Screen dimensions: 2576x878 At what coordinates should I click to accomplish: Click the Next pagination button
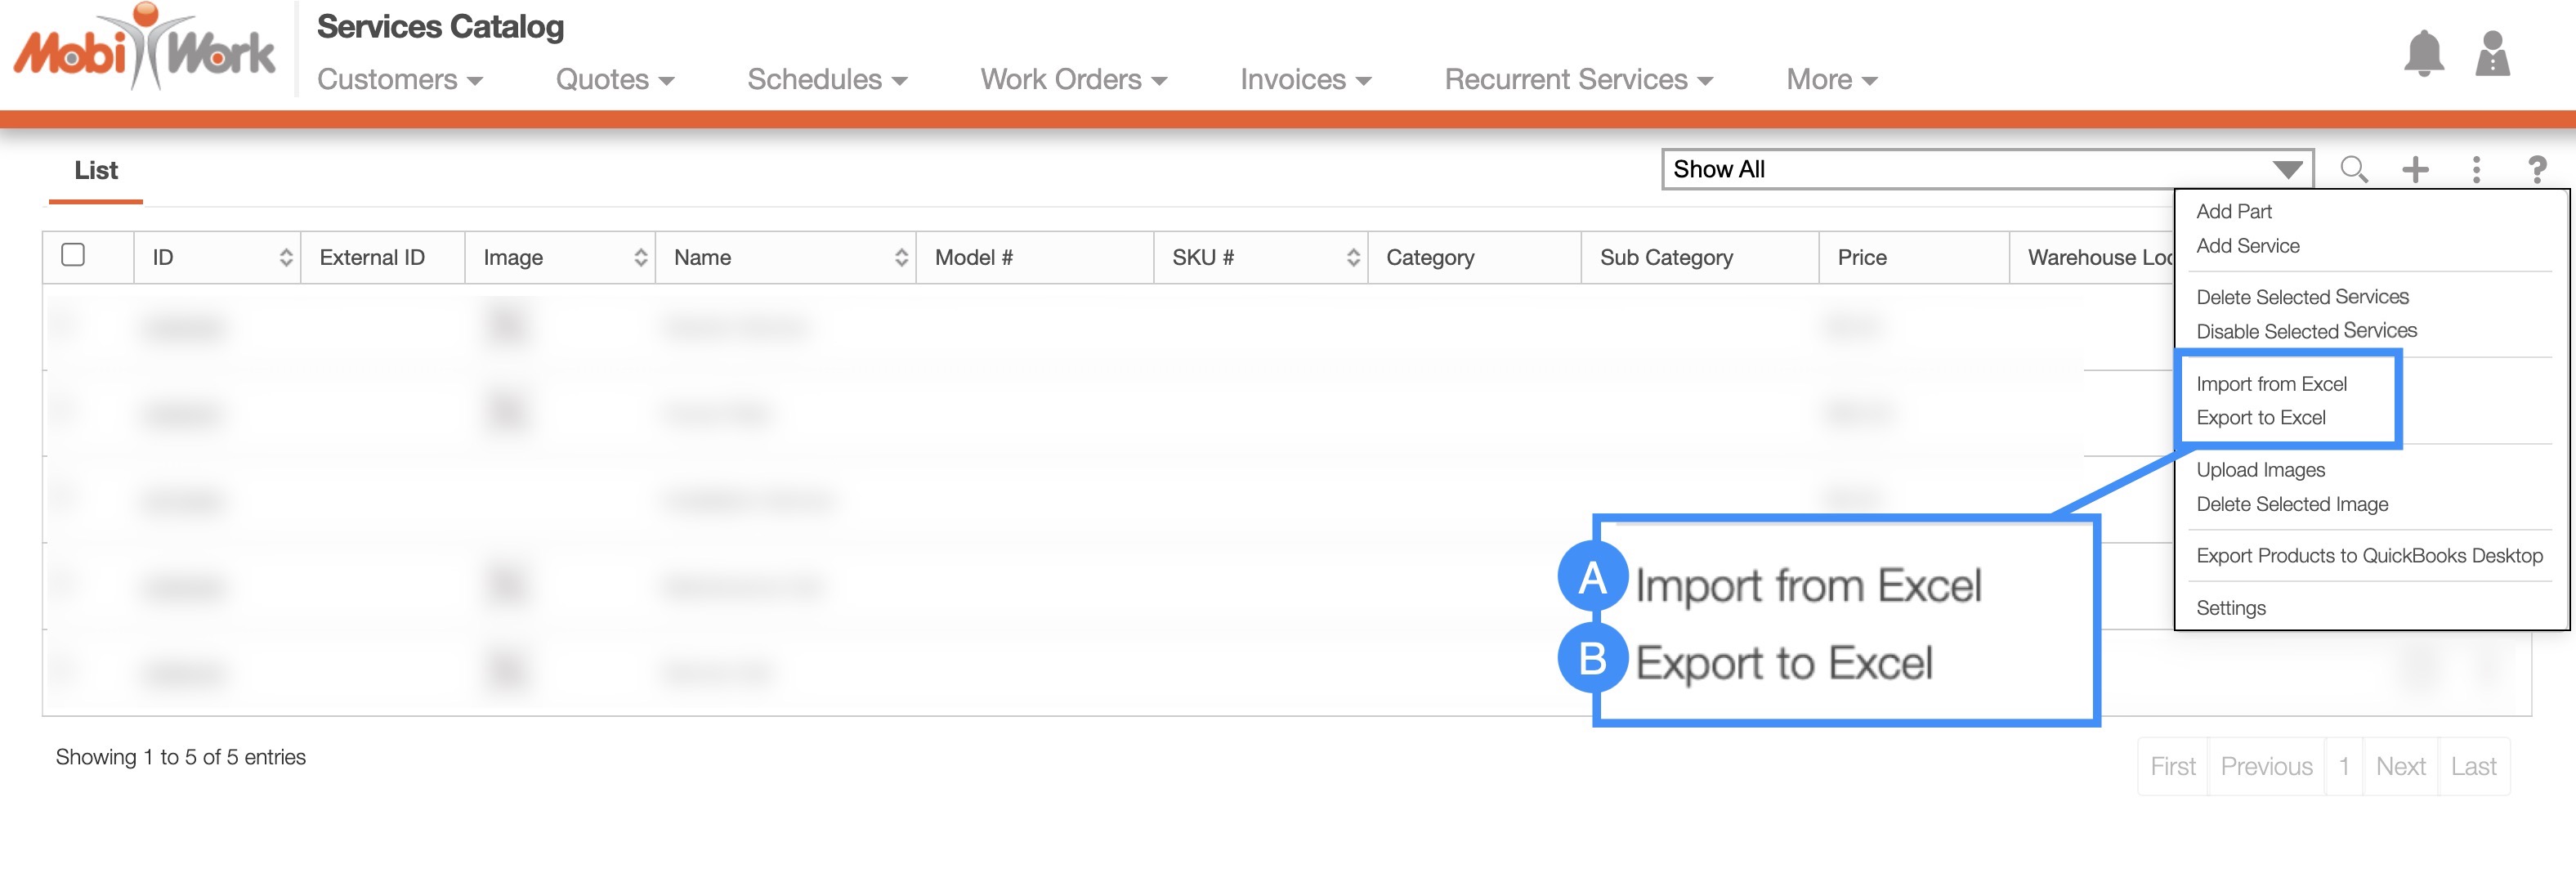point(2400,766)
